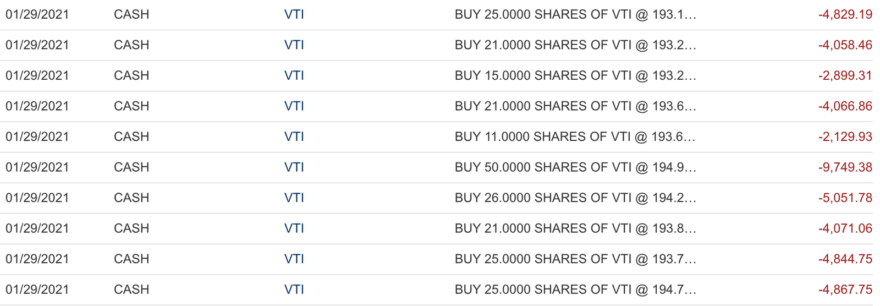Select the BUY 50.0000 SHARES description
Image resolution: width=880 pixels, height=306 pixels.
tap(575, 167)
